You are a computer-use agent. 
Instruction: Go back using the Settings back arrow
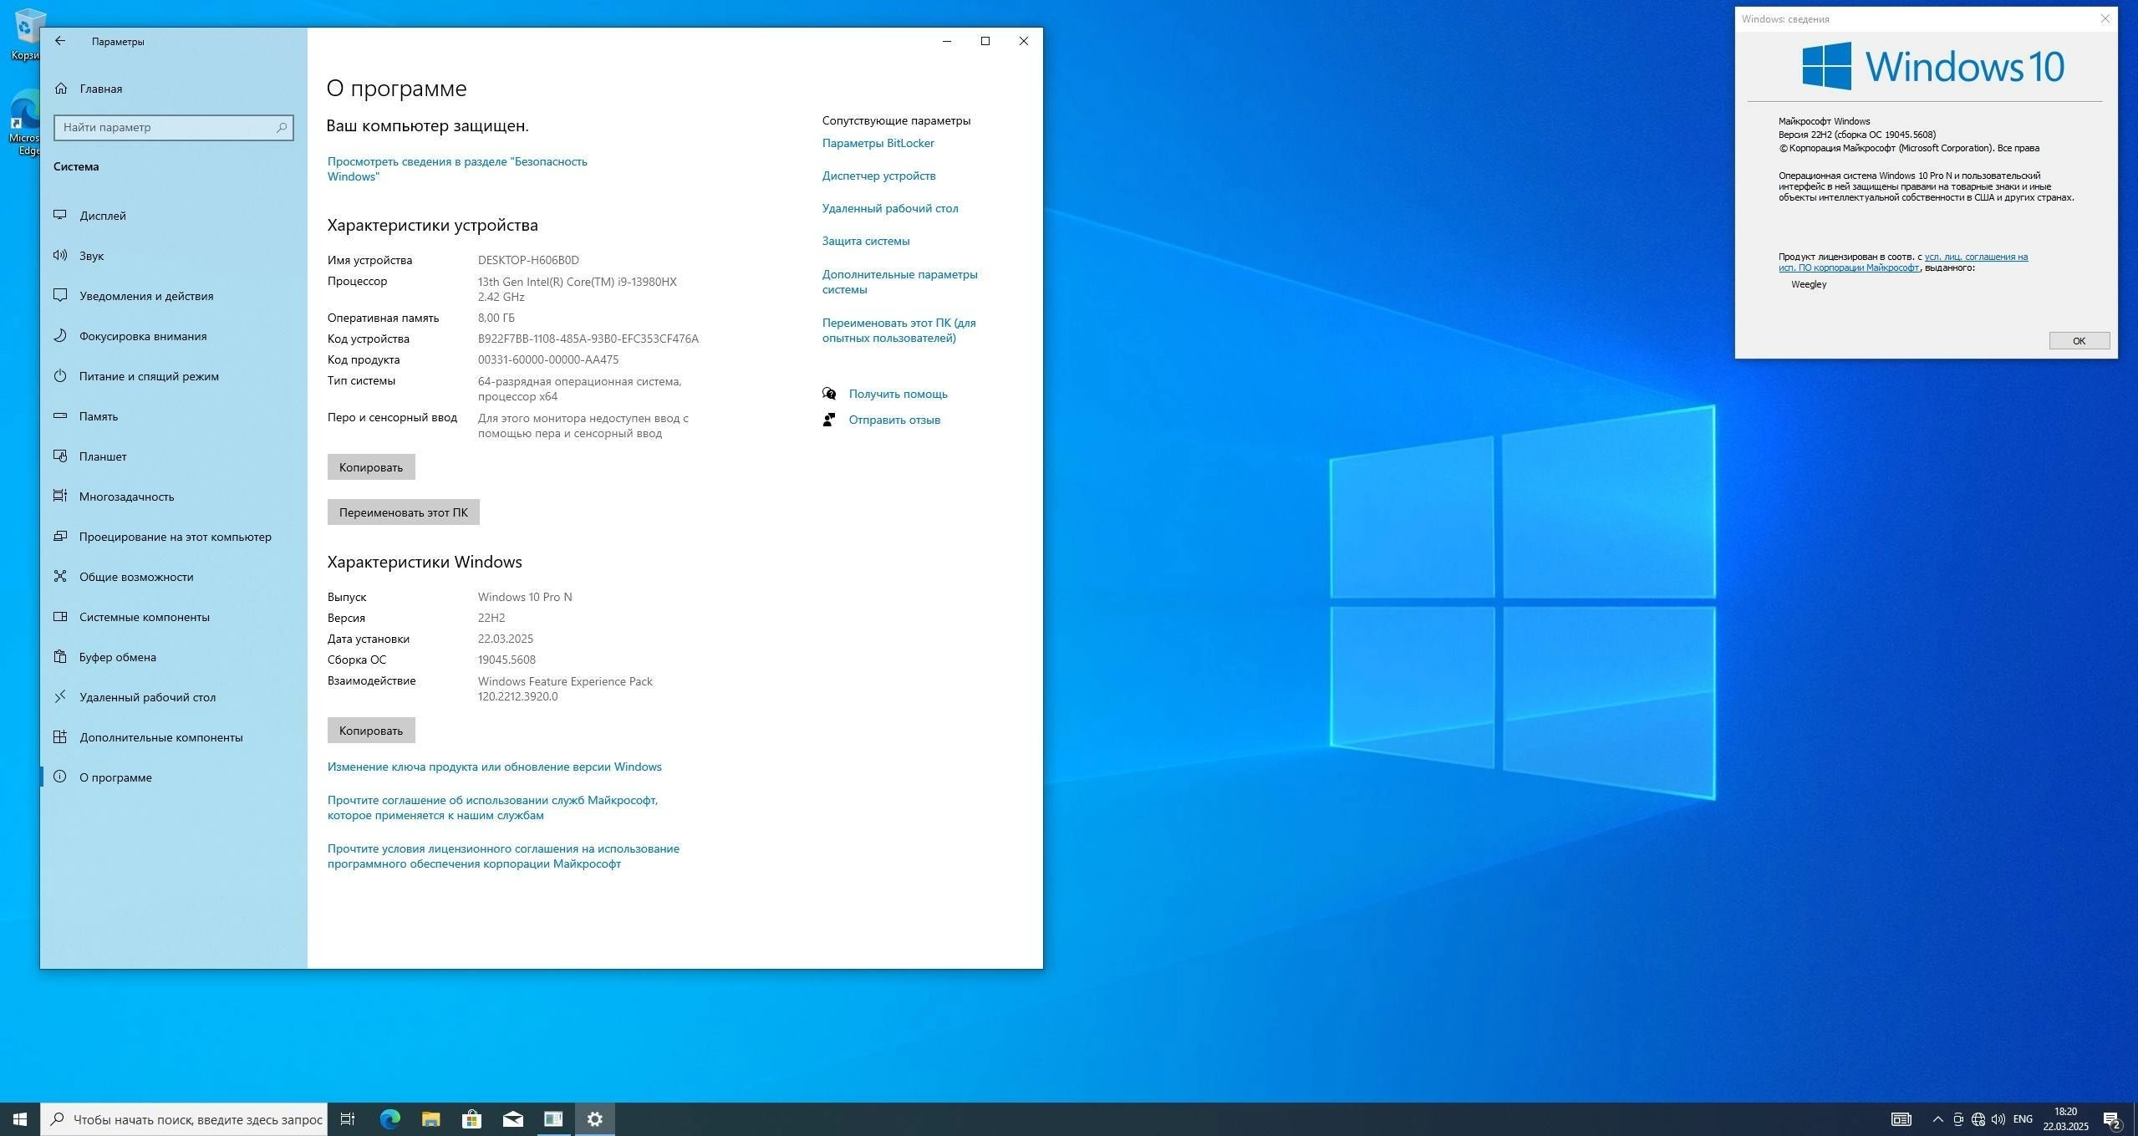coord(60,41)
